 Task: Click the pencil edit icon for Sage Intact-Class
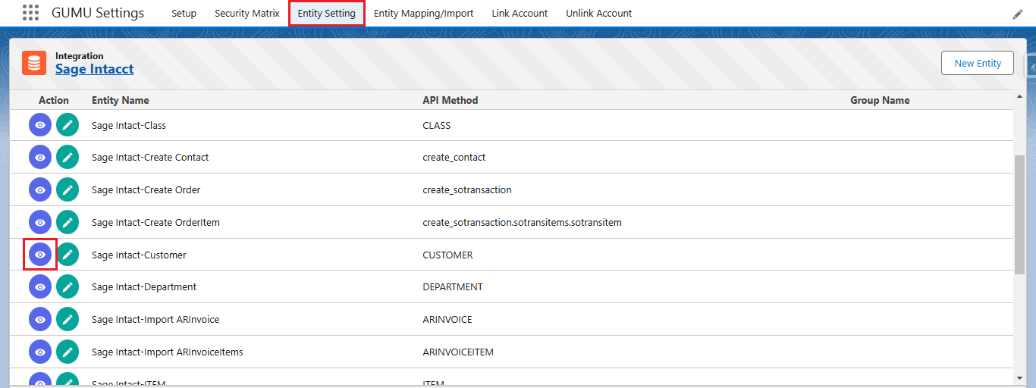coord(67,125)
